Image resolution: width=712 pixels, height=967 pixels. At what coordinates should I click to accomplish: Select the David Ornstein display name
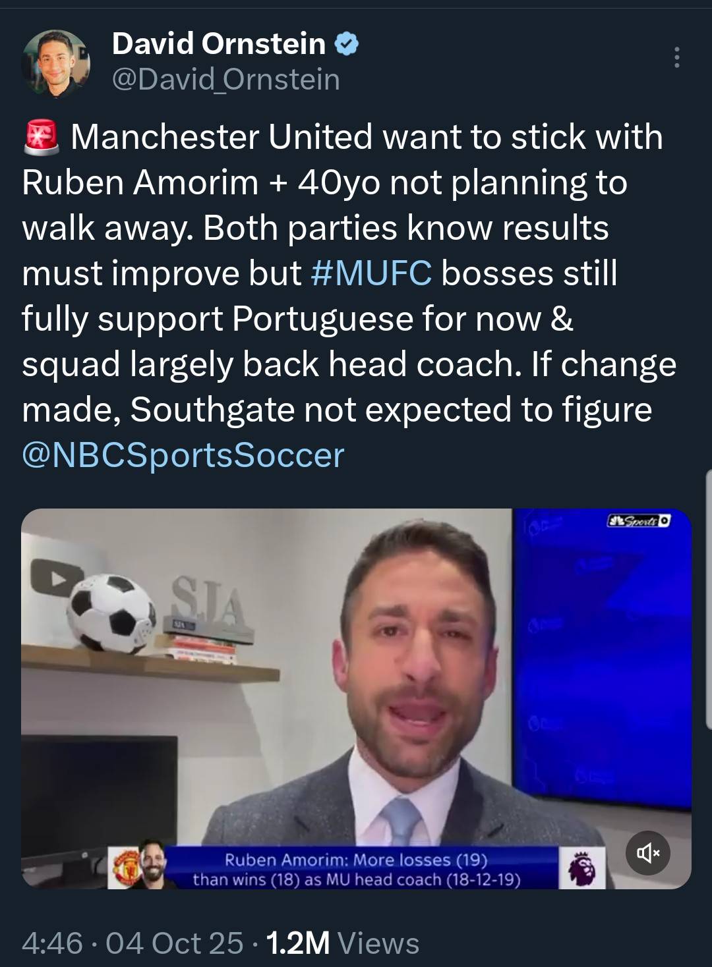pyautogui.click(x=219, y=44)
